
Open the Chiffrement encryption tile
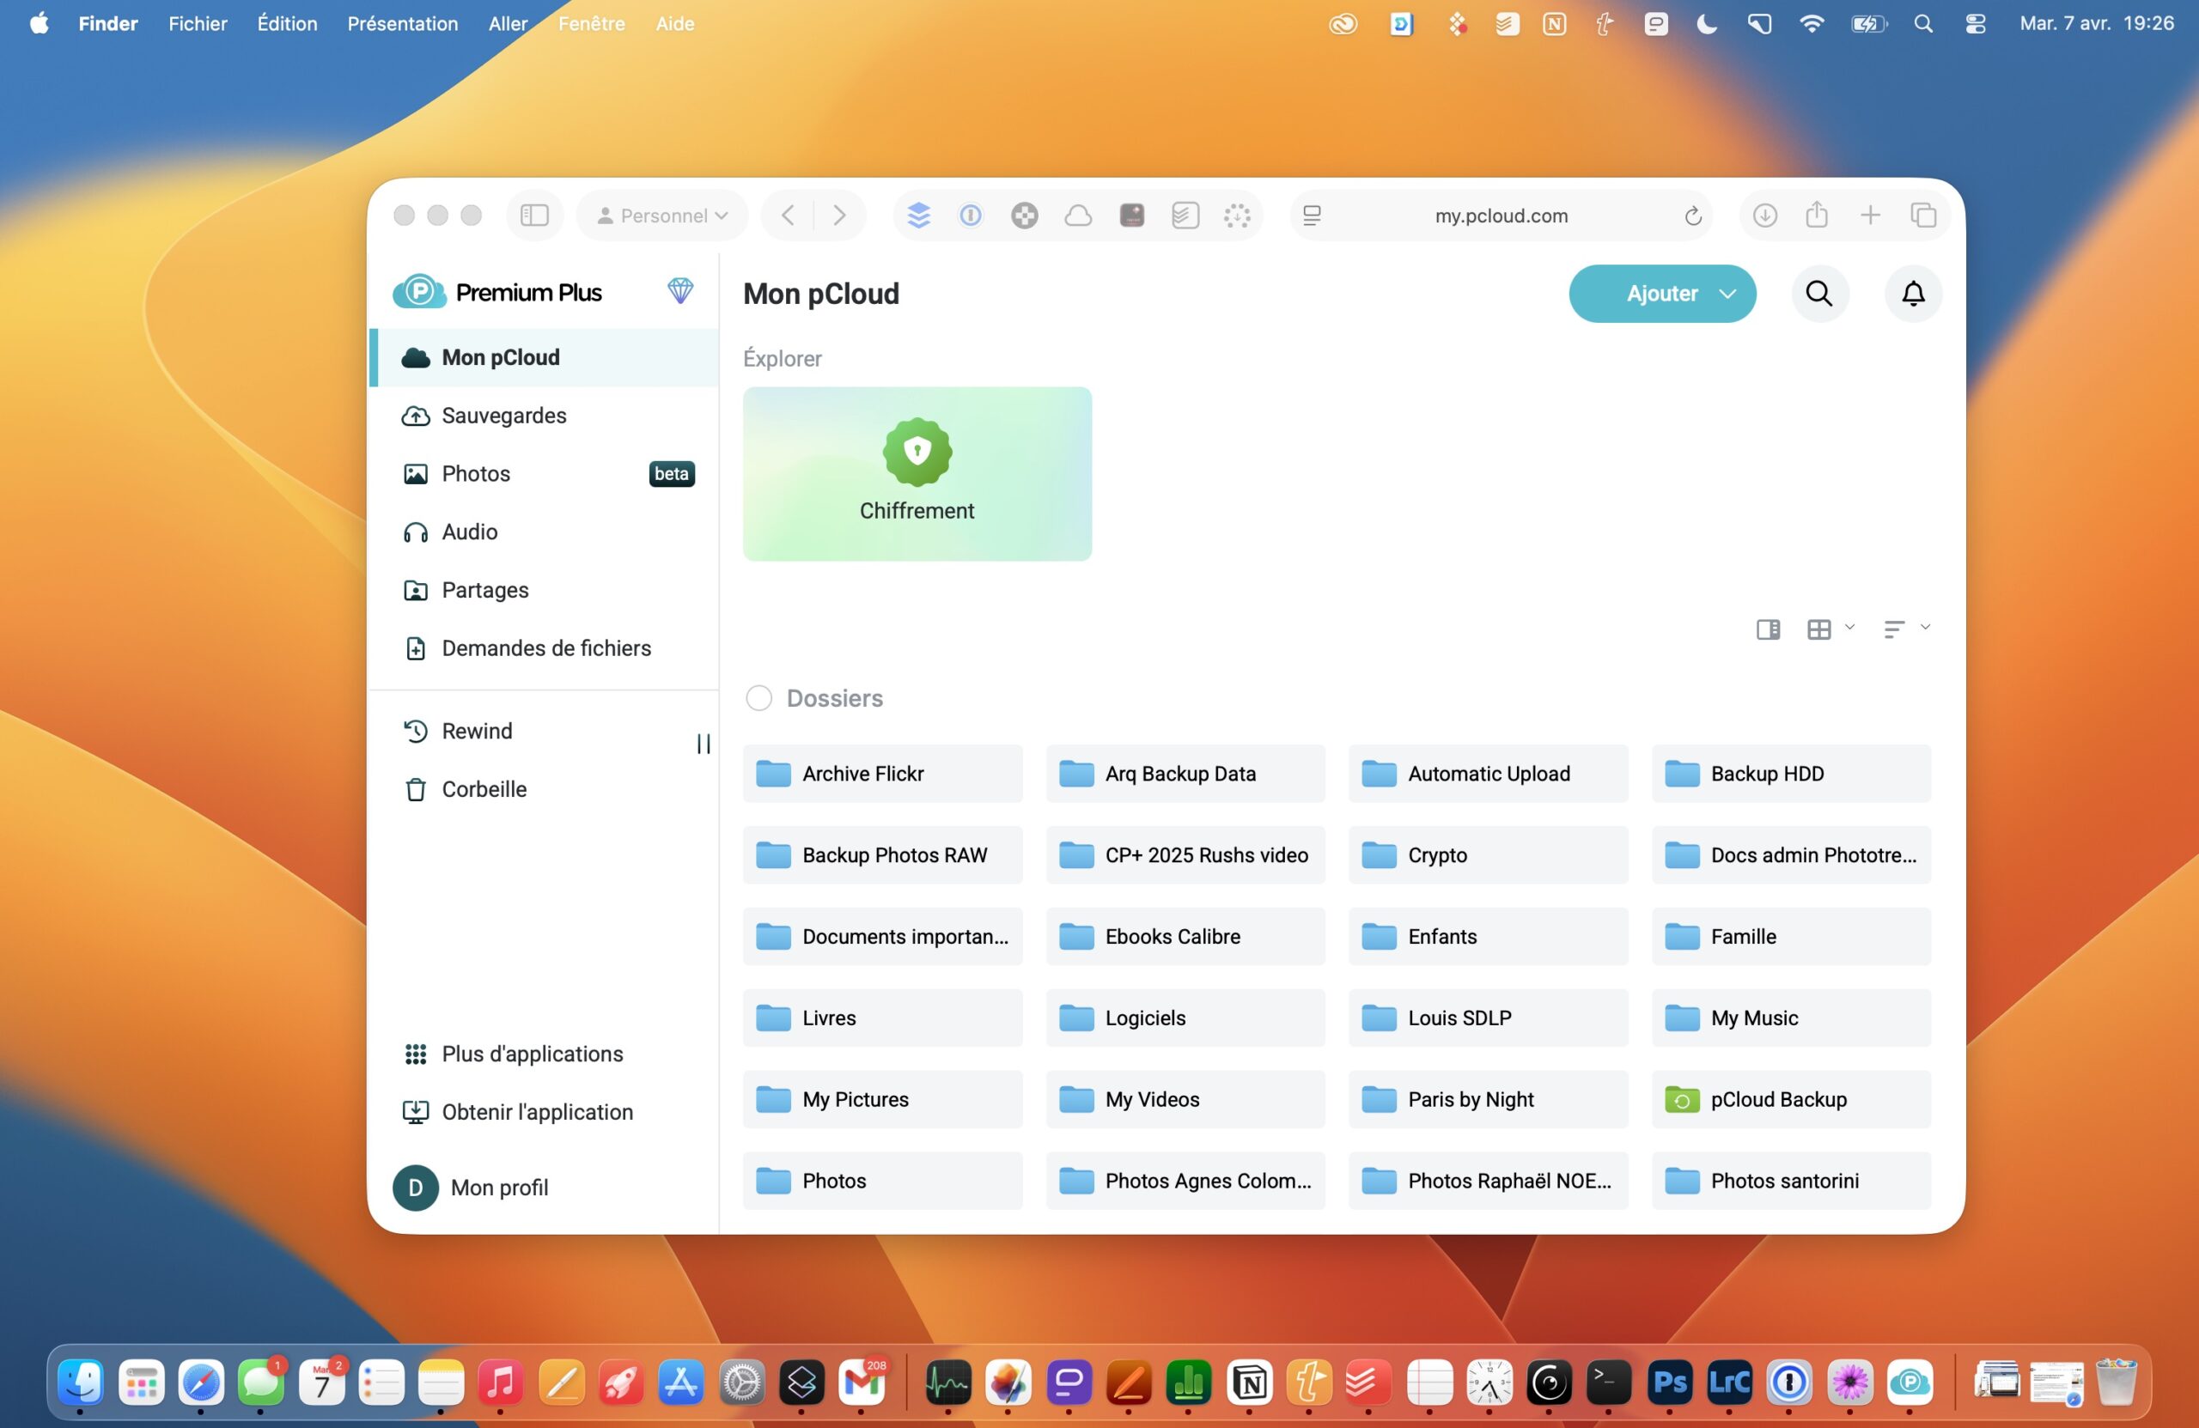tap(917, 473)
